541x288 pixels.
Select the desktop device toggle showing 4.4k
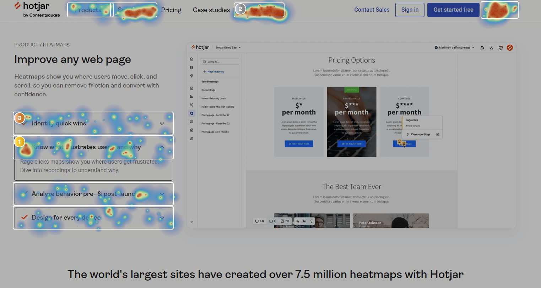260,221
